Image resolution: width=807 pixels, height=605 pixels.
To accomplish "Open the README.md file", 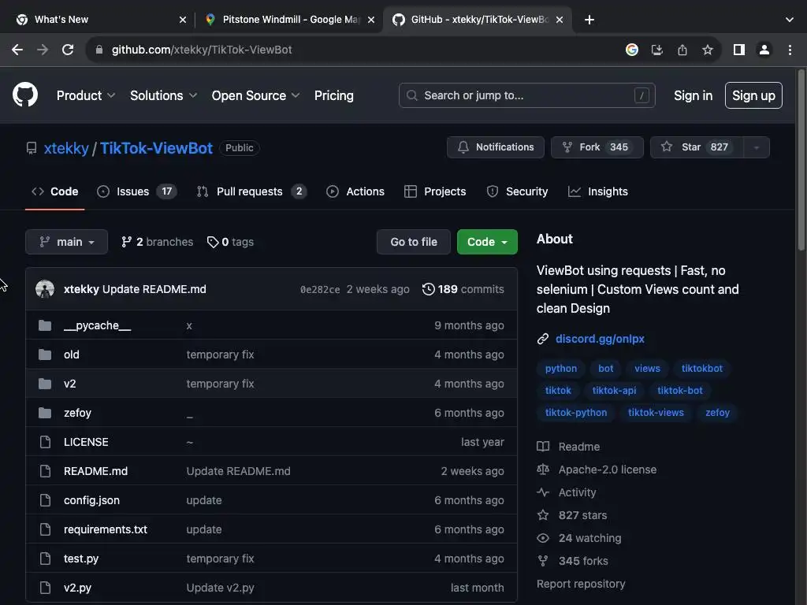I will click(x=95, y=471).
